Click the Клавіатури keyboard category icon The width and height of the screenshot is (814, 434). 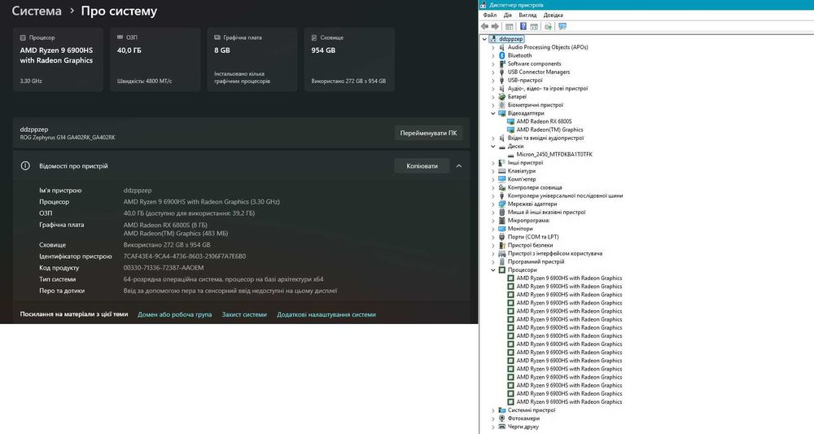[502, 171]
